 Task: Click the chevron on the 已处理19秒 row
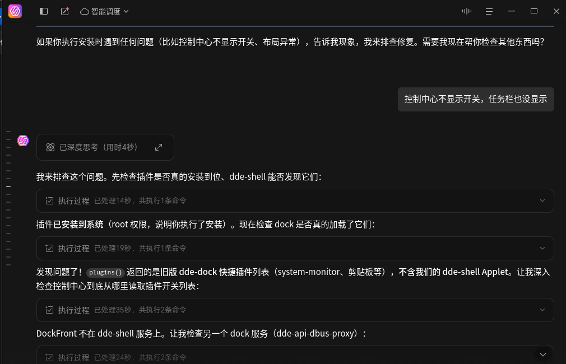[x=542, y=248]
